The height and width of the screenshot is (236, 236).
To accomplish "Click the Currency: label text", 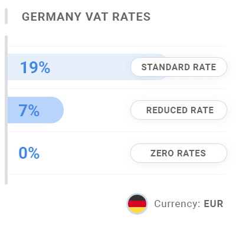I will click(177, 204).
